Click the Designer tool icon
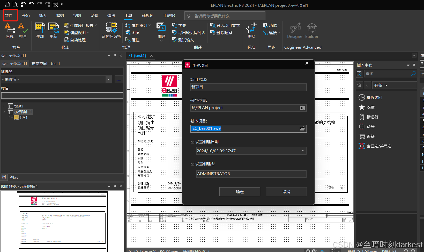Image resolution: width=424 pixels, height=252 pixels. tap(295, 27)
